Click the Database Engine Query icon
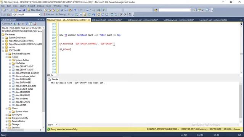 45,10
